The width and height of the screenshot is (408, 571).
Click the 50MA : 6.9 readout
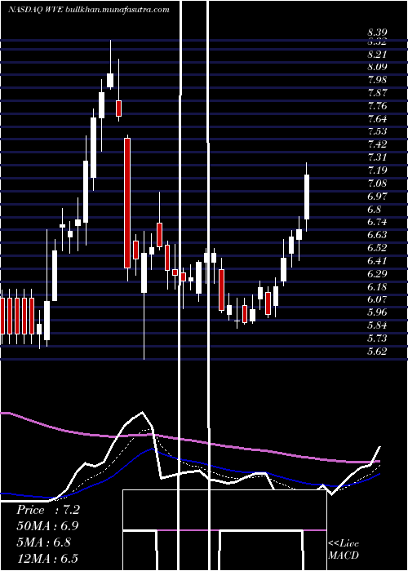coord(47,526)
